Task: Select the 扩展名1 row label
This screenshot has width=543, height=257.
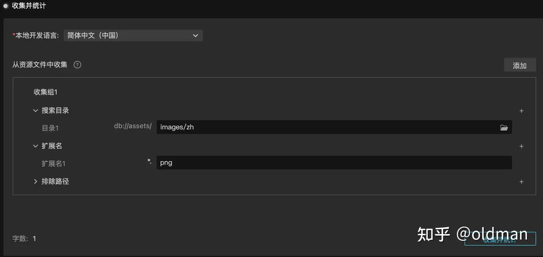Action: coord(54,164)
